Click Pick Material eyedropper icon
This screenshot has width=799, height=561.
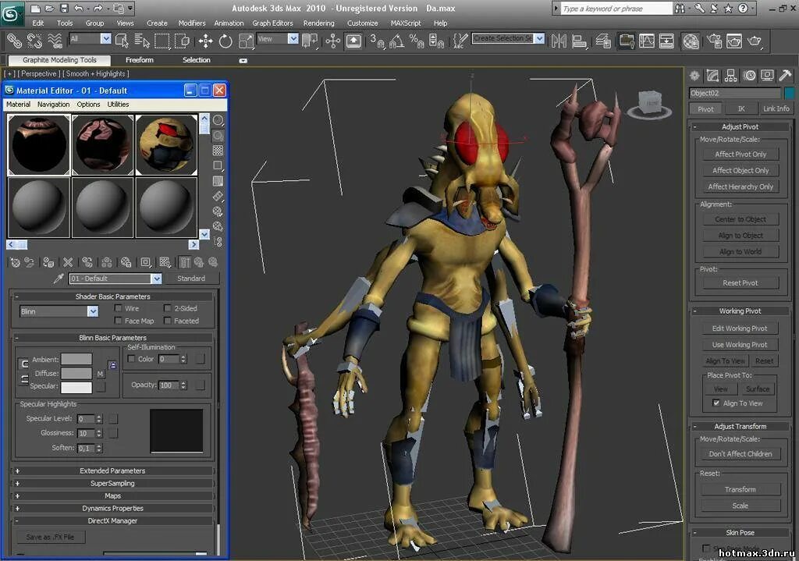pos(59,279)
